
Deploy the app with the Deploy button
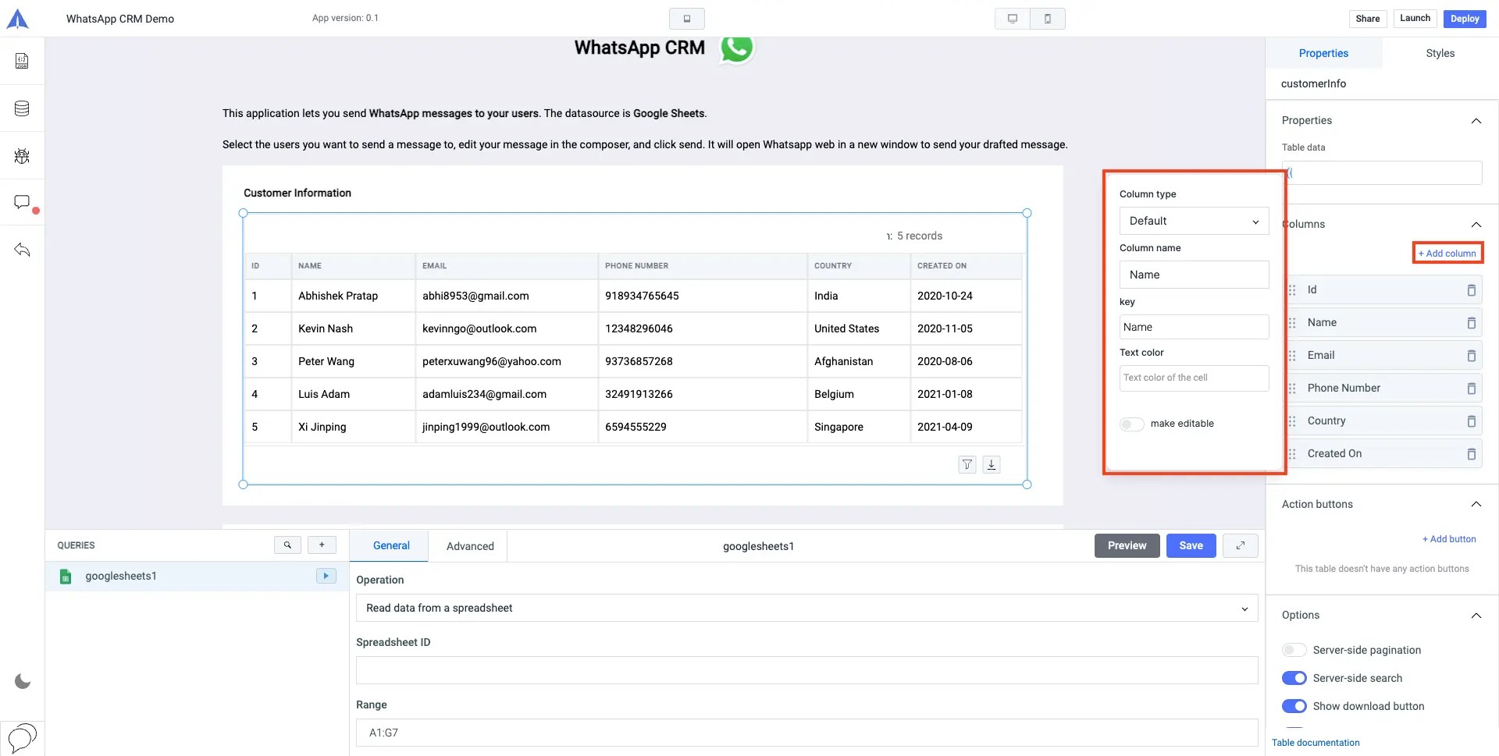1465,18
